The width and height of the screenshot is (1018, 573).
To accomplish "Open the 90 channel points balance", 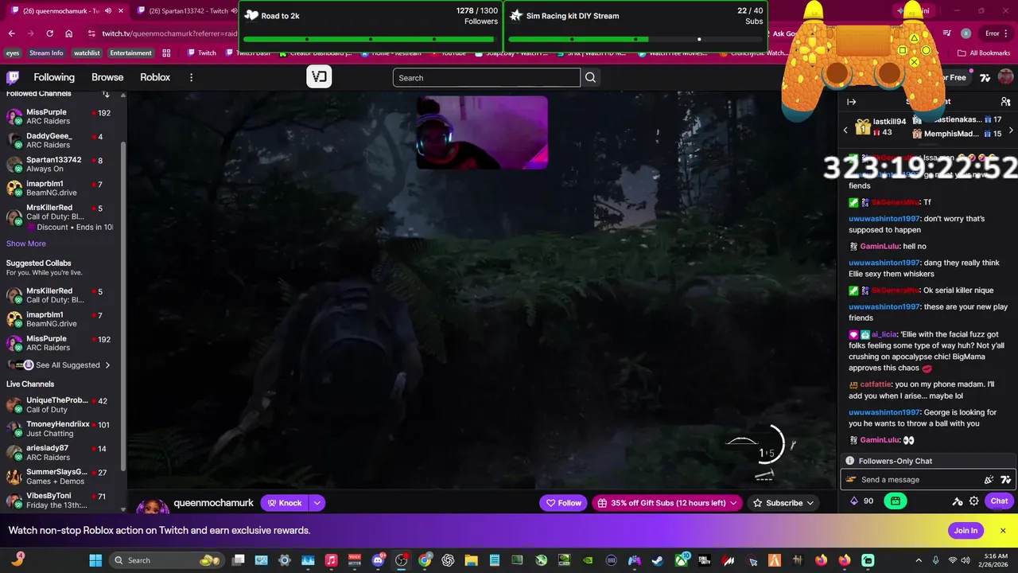I will tap(862, 501).
